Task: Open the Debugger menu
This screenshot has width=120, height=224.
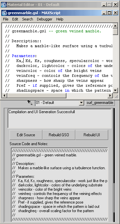Action: coord(45,19)
